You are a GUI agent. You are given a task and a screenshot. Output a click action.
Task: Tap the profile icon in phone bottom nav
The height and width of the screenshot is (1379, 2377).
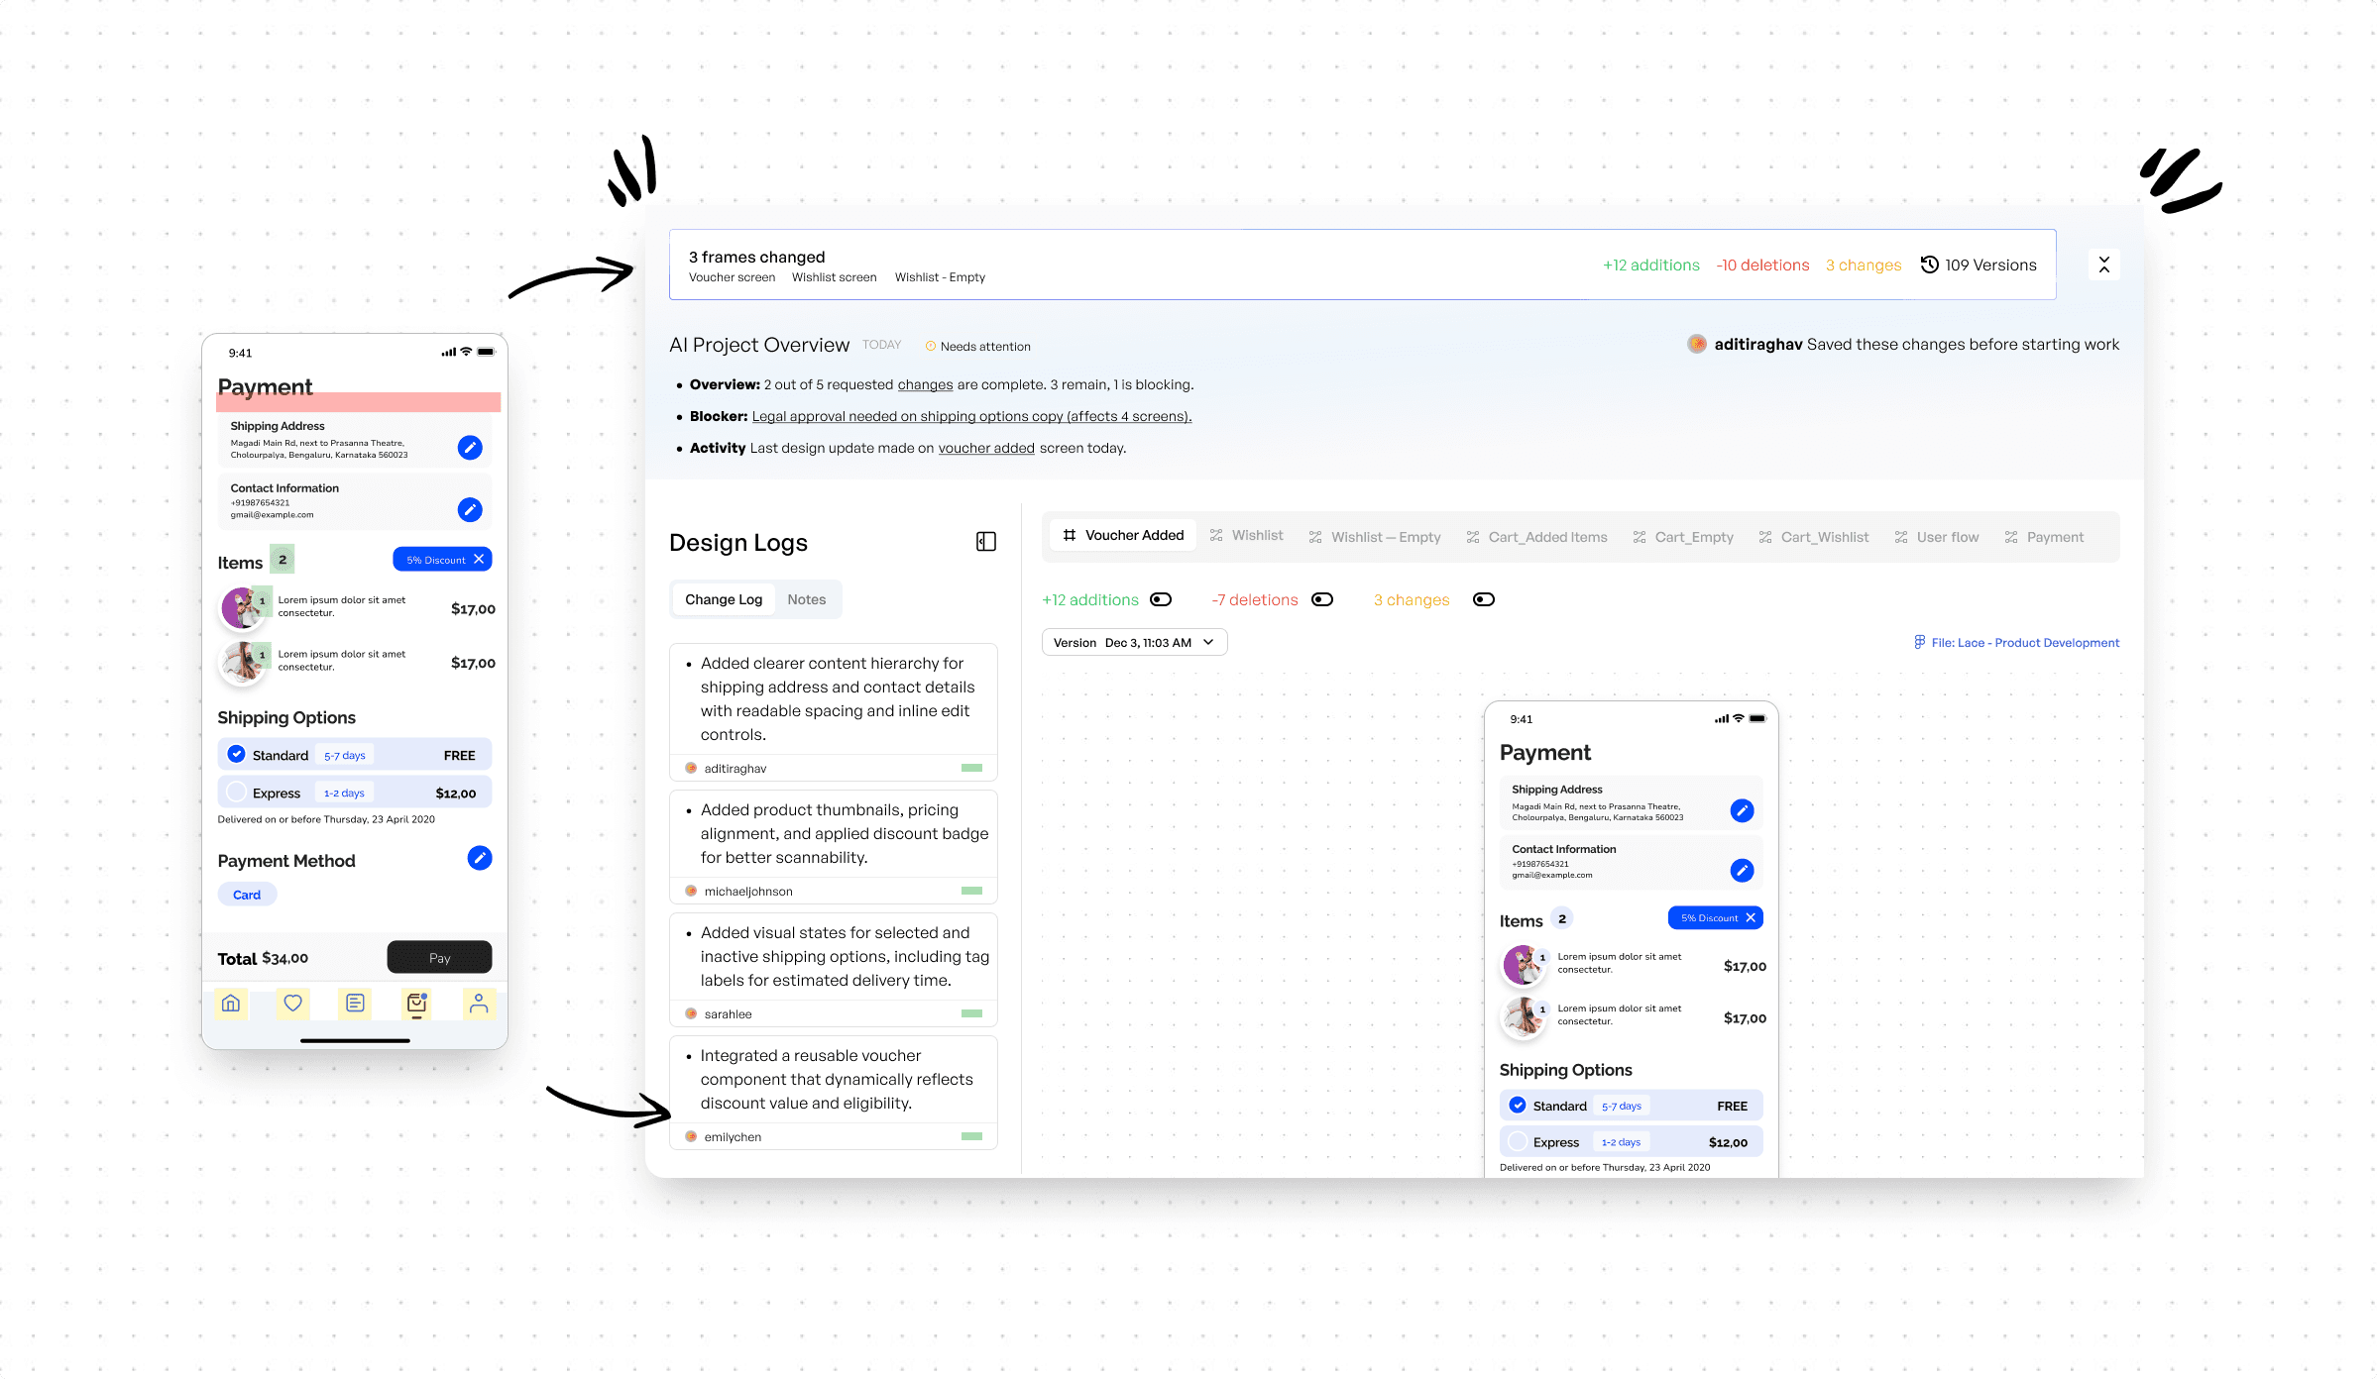(478, 1004)
